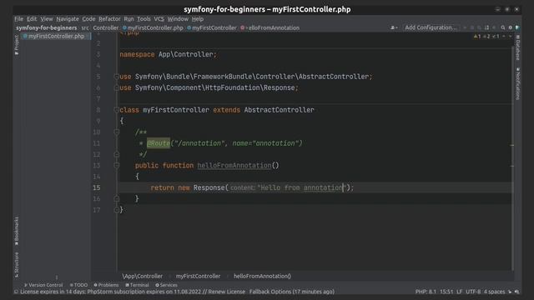Click the VCS update arrows icon in toolbar
The height and width of the screenshot is (300, 534).
tap(486, 27)
